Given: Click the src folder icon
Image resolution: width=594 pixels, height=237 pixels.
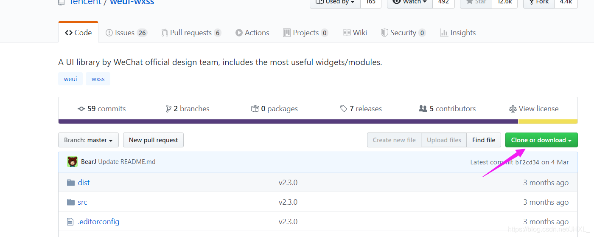Looking at the screenshot, I should (x=70, y=202).
